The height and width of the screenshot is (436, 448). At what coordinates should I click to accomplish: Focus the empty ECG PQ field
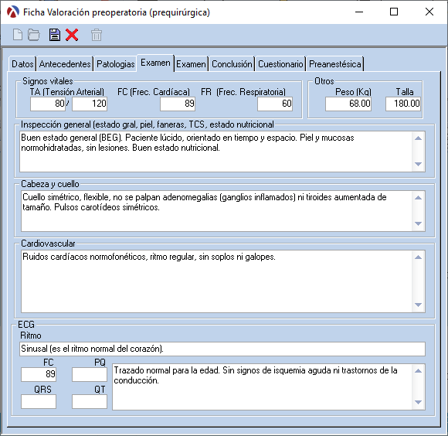click(x=90, y=374)
